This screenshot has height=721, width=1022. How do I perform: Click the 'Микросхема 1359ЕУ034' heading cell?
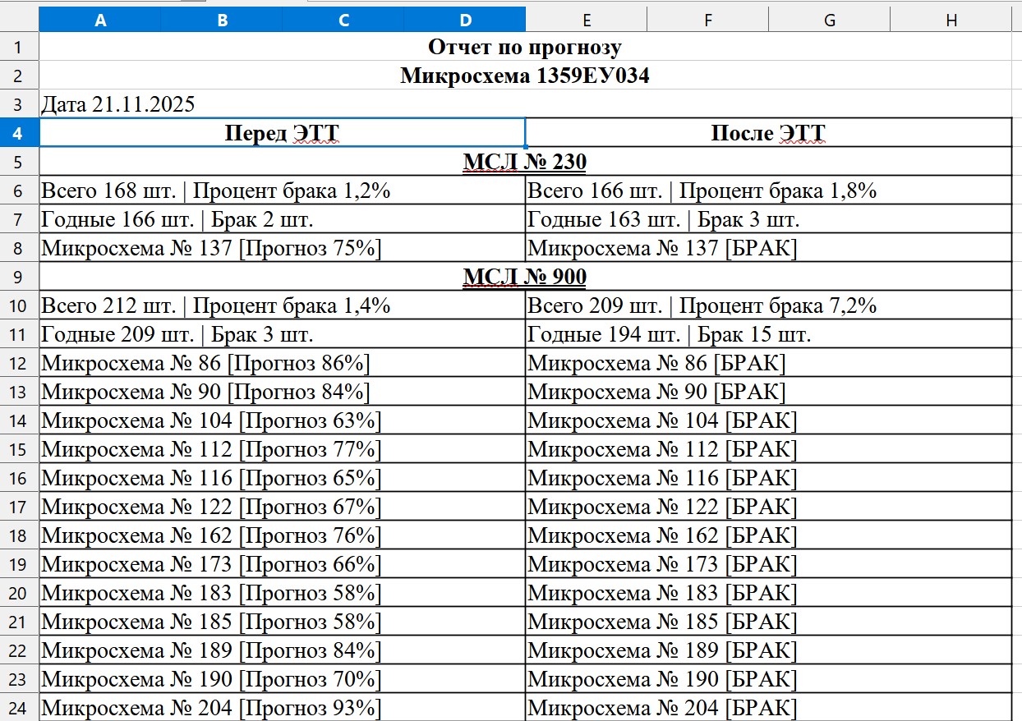(525, 76)
